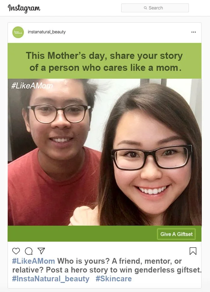Save the post with the bookmark icon
Image resolution: width=210 pixels, height=292 pixels.
[x=193, y=251]
